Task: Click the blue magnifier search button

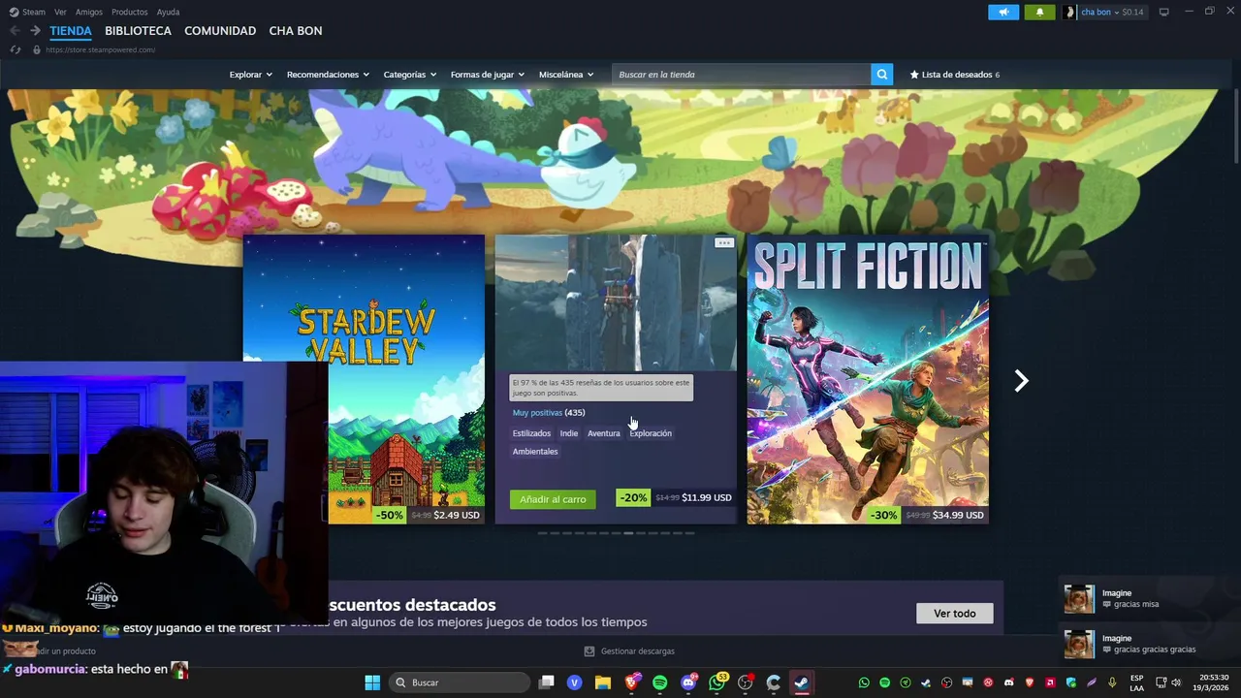Action: [881, 75]
